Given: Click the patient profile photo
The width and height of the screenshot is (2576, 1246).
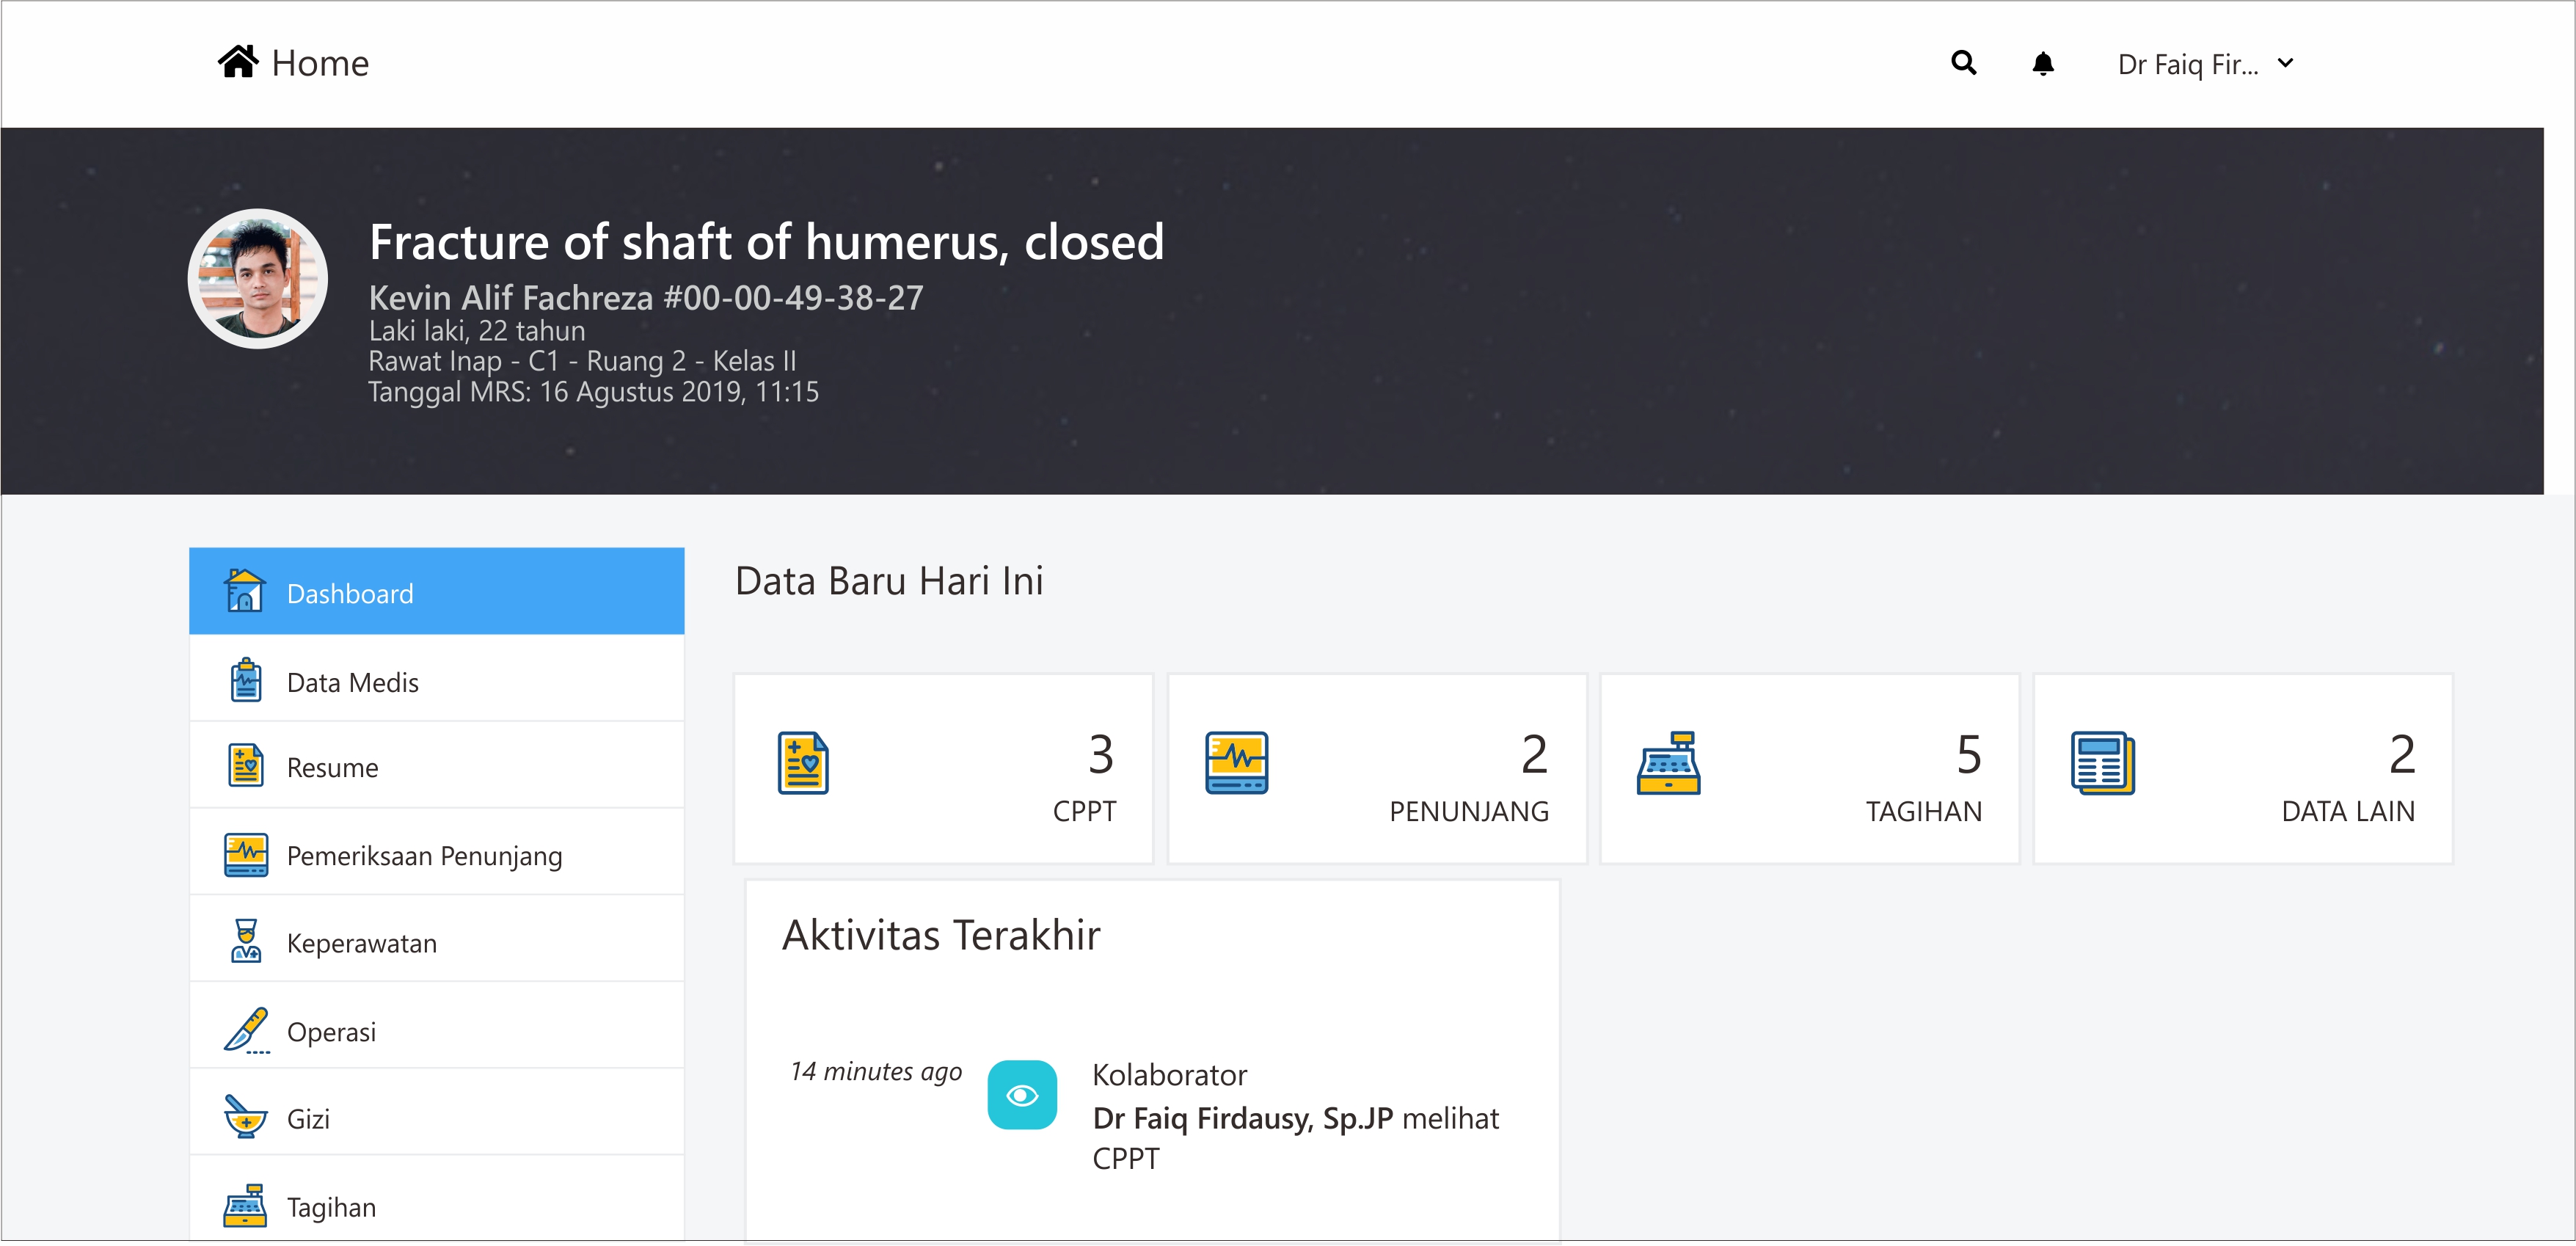Looking at the screenshot, I should tap(258, 279).
